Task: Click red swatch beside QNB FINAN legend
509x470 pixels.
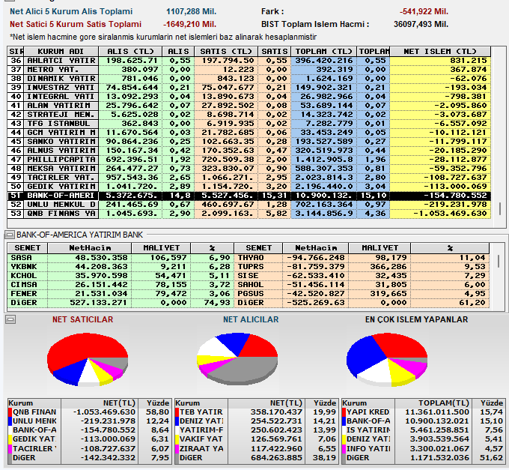Action: pos(10,412)
